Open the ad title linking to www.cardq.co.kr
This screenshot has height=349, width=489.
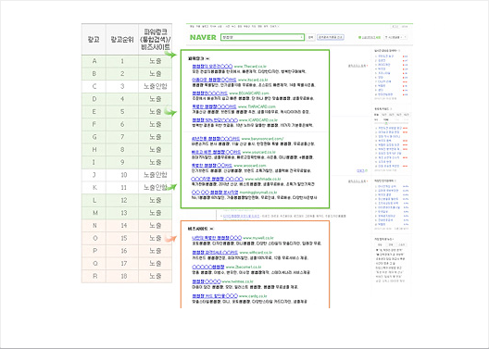tap(215, 296)
